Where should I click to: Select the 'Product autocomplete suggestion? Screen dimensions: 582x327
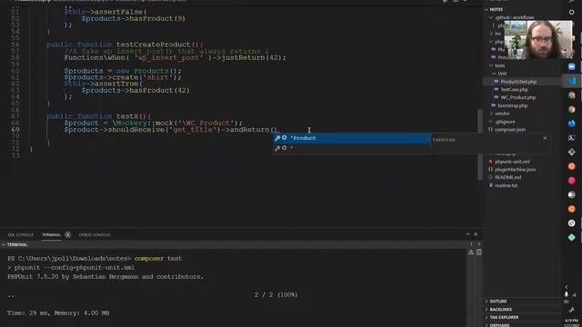click(x=352, y=138)
